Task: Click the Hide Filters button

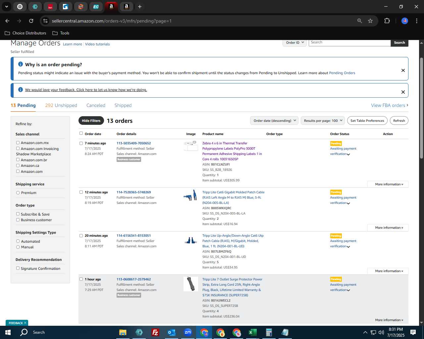Action: click(x=91, y=121)
